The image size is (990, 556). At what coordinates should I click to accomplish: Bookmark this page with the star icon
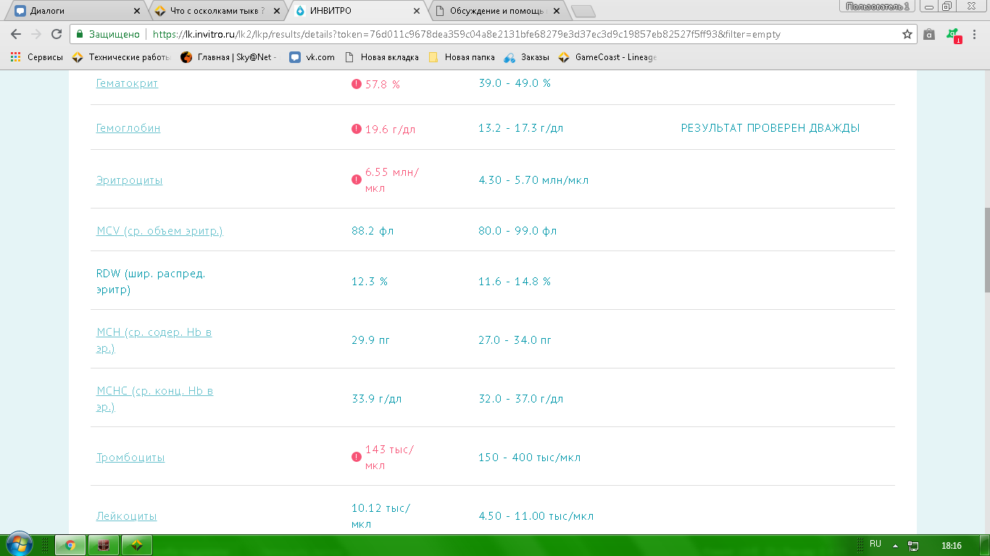tap(907, 34)
